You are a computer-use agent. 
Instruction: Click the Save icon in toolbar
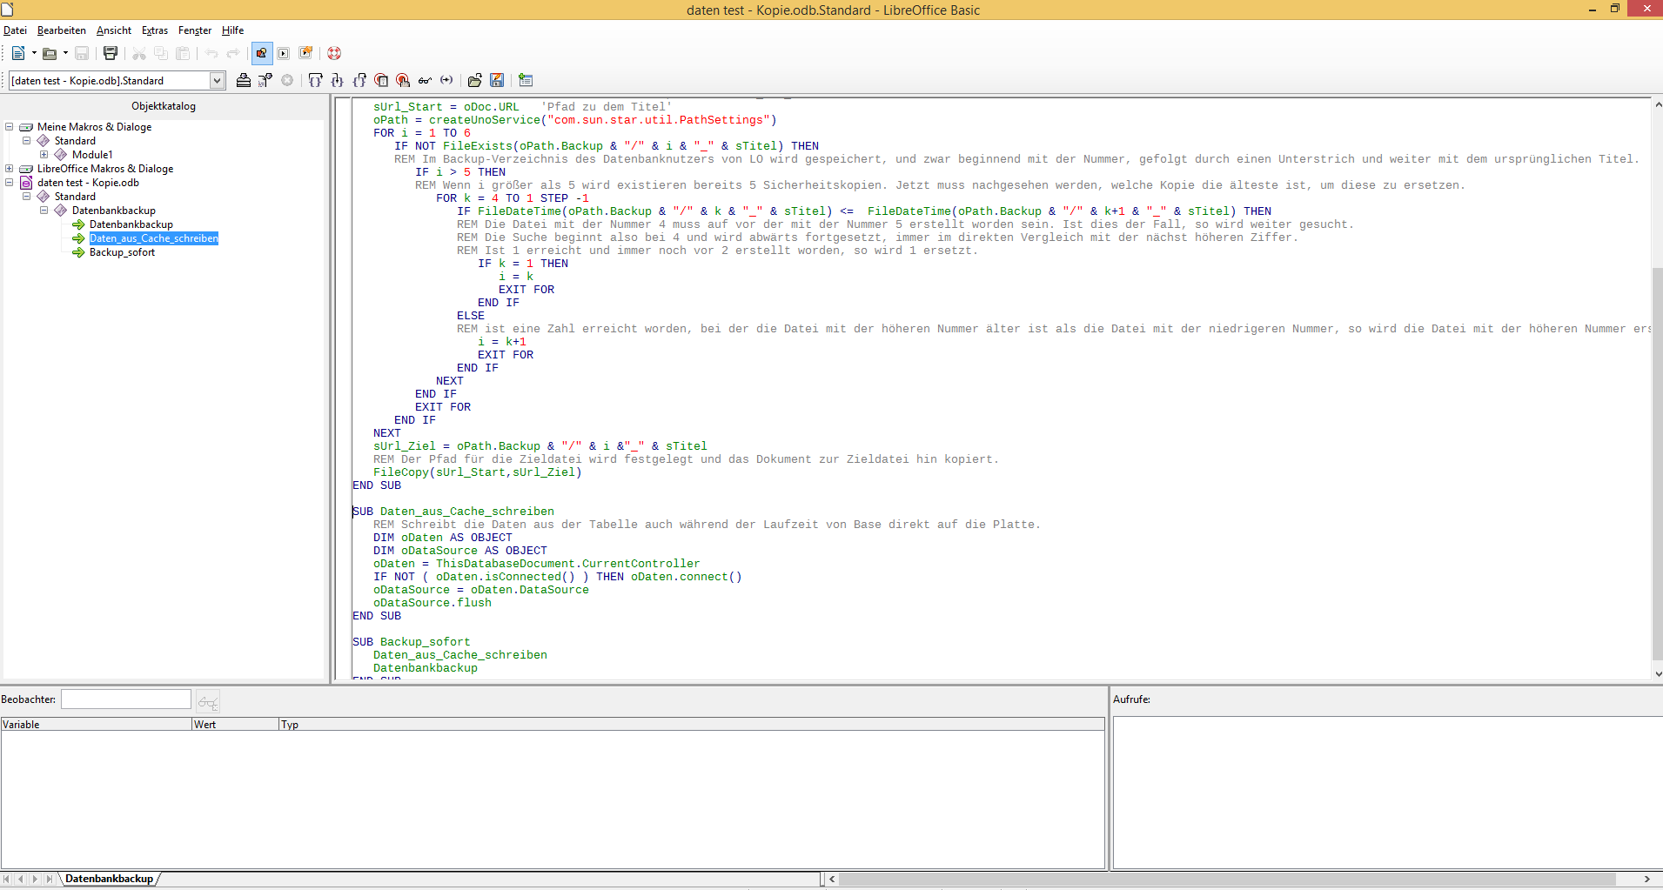82,53
